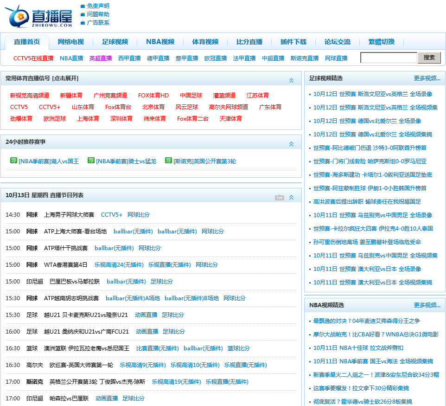The width and height of the screenshot is (446, 406).
Task: Open 更多视频 in 足球视频精选
Action: 427,78
